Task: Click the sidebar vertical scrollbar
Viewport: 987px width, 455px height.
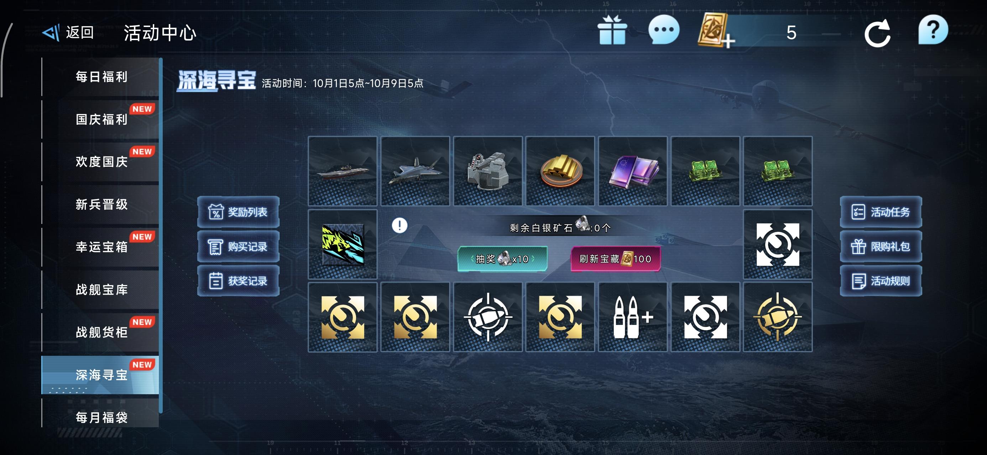Action: coord(161,235)
